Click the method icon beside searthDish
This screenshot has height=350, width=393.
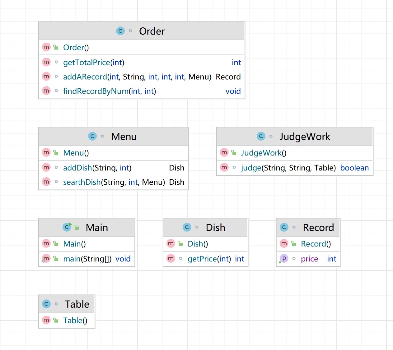click(46, 182)
